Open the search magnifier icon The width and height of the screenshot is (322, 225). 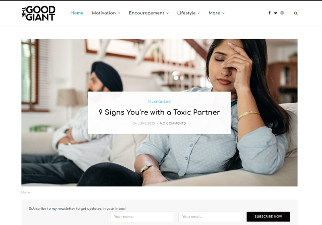(x=296, y=13)
